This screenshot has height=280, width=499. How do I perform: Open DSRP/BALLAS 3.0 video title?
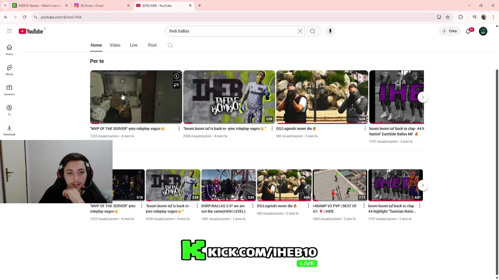point(224,209)
